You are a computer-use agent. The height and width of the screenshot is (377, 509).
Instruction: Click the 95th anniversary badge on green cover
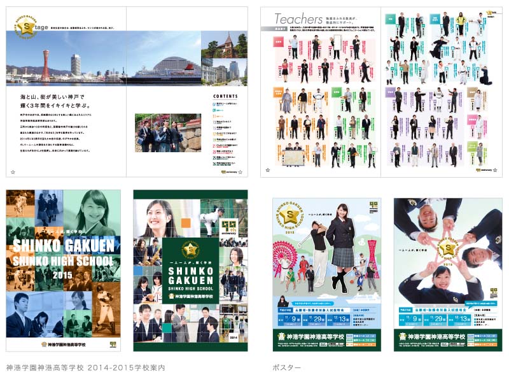point(230,228)
